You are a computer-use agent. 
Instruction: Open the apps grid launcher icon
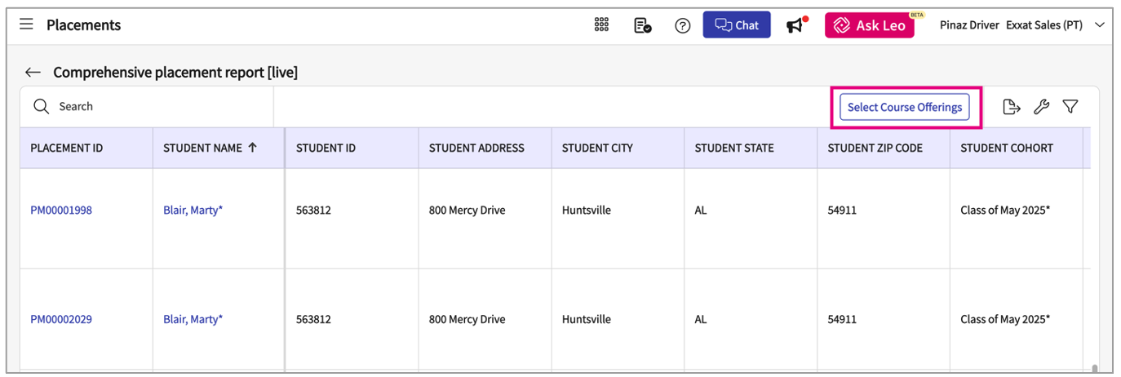601,25
